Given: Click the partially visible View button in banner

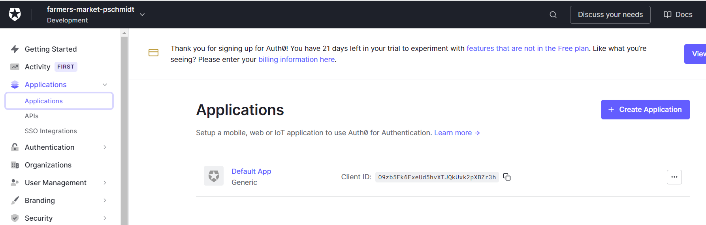Looking at the screenshot, I should coord(695,54).
